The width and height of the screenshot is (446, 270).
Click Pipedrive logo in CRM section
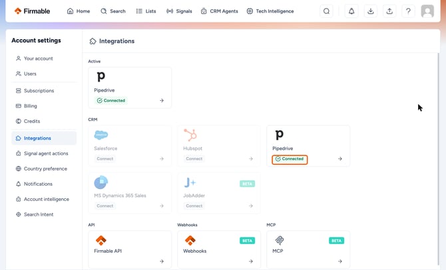(x=280, y=135)
